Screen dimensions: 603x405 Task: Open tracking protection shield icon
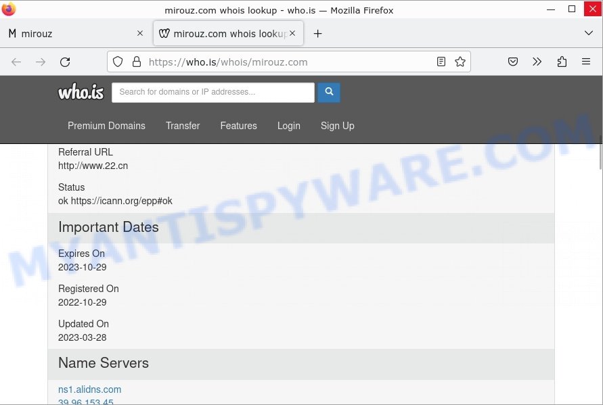118,62
